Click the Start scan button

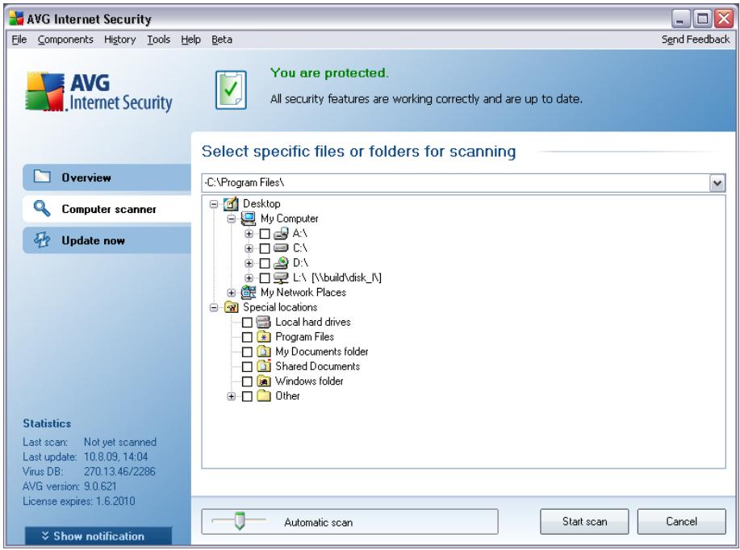tap(584, 521)
